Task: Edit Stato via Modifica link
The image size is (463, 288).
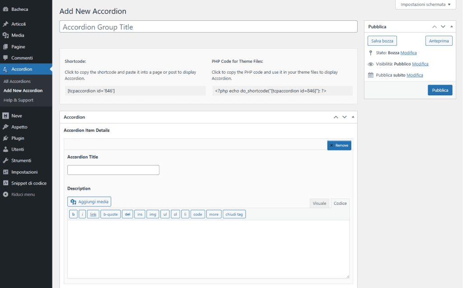Action: 408,53
